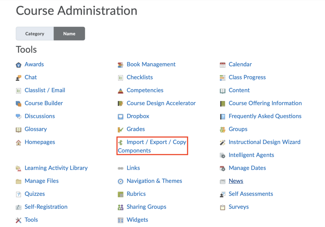Viewport: 325px width, 227px height.
Task: Click the Homepages house icon
Action: [18, 142]
